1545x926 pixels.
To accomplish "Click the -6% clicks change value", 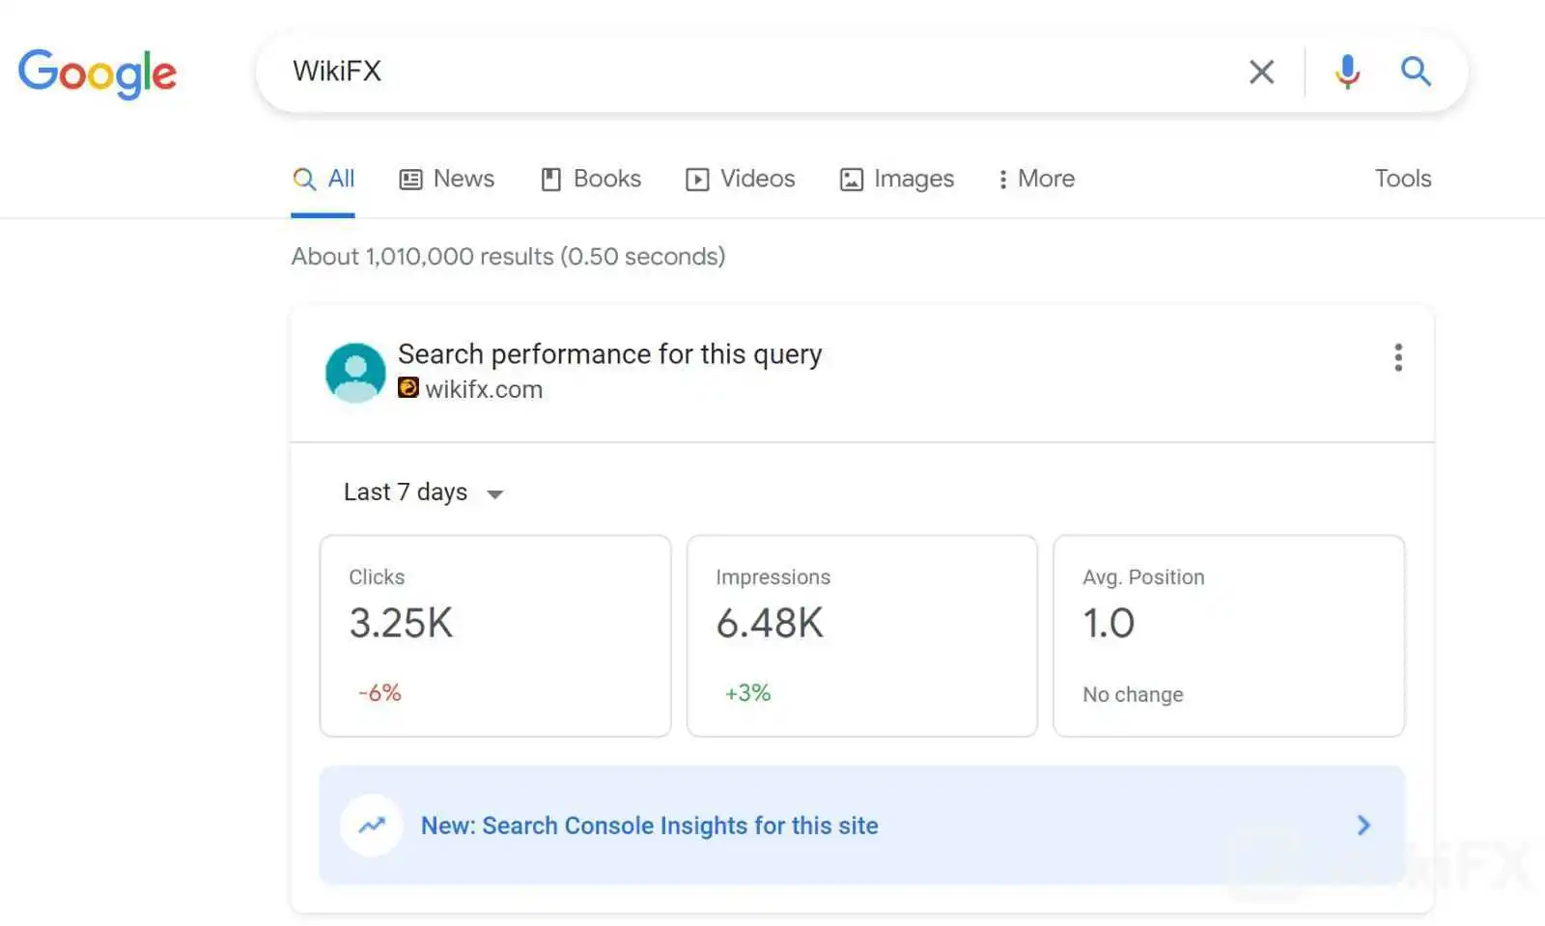I will click(x=379, y=692).
